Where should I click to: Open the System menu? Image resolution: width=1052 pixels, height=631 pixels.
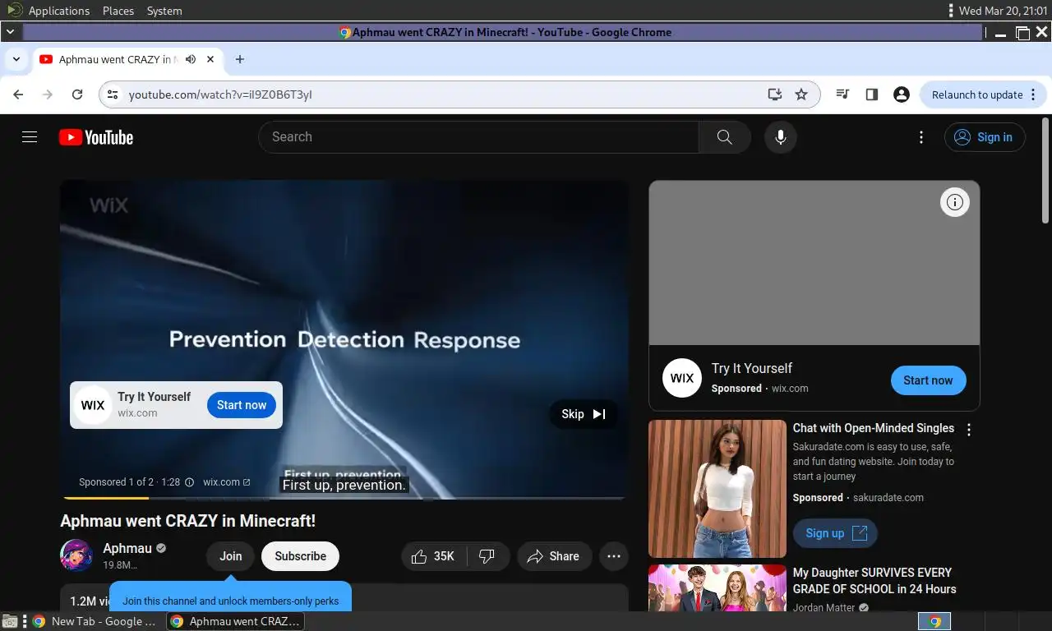coord(164,11)
